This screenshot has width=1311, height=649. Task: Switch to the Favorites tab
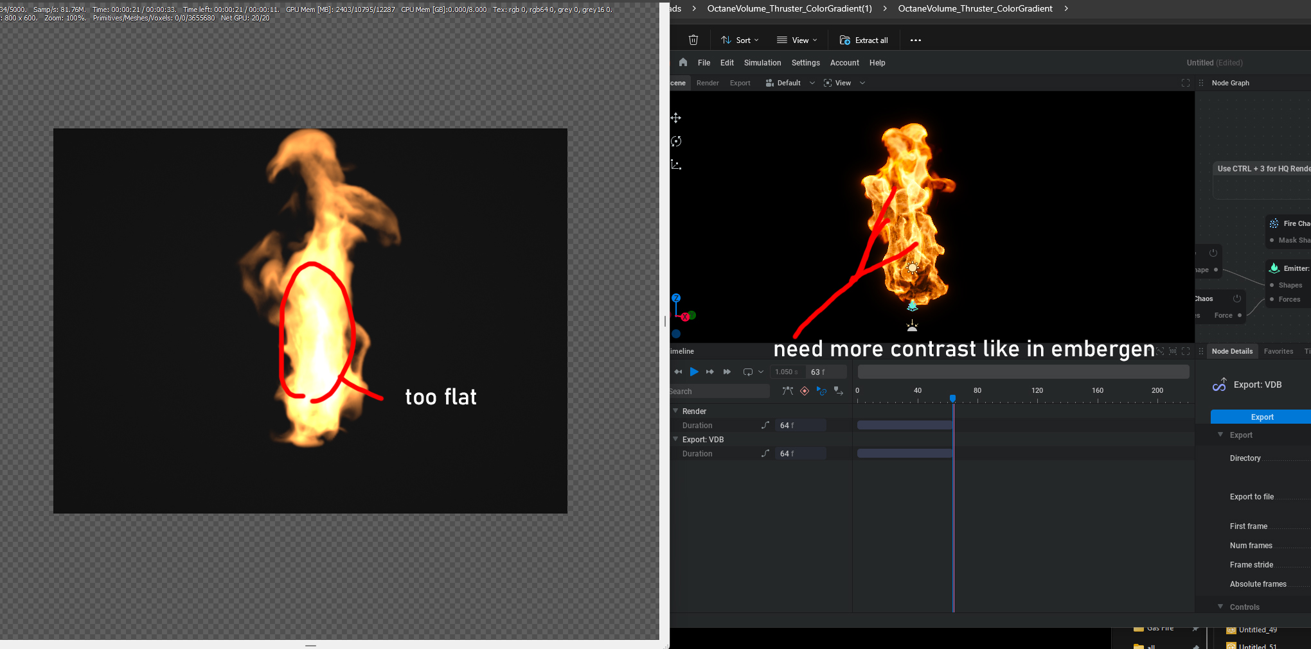[1278, 351]
